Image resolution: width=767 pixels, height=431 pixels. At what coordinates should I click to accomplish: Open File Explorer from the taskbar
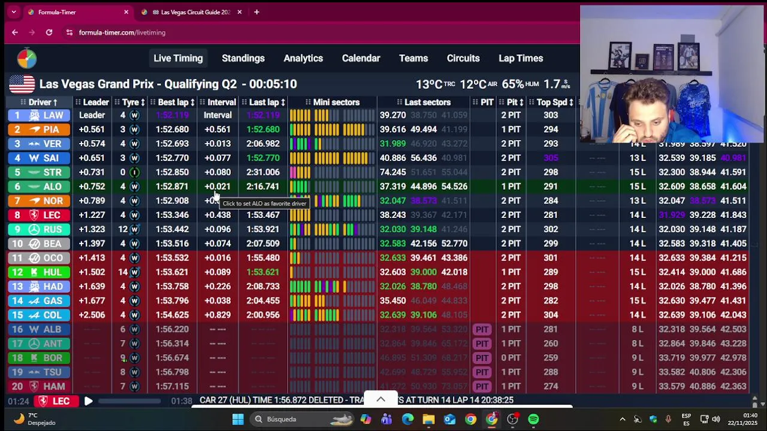428,419
